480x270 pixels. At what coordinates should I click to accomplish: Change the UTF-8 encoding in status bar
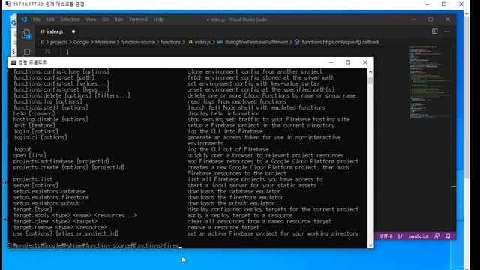pyautogui.click(x=386, y=236)
